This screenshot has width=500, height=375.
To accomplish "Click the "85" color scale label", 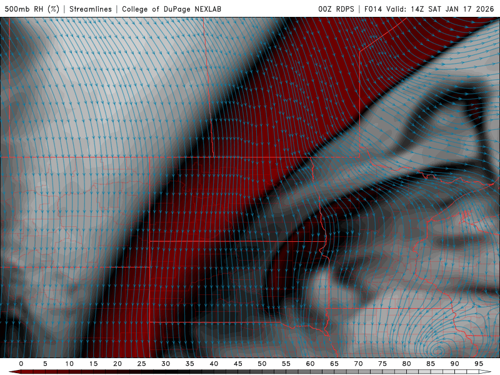I will click(431, 364).
